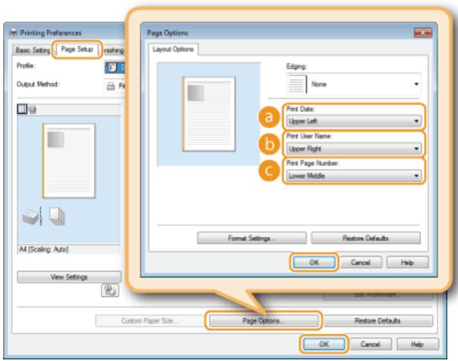Image resolution: width=458 pixels, height=361 pixels.
Task: Expand the Print Date dropdown
Action: 353,121
